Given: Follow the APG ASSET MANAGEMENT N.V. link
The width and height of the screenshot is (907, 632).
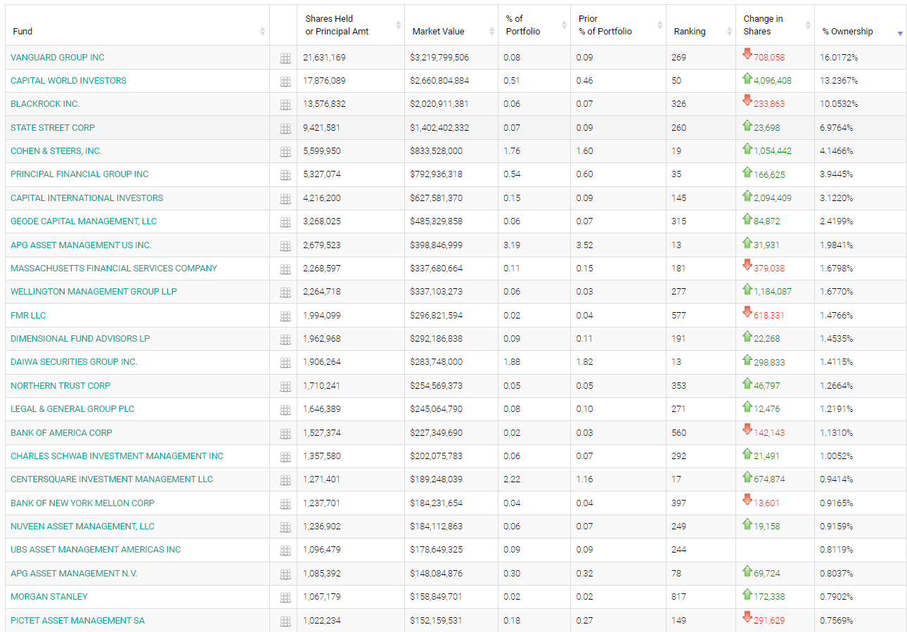Looking at the screenshot, I should 74,573.
